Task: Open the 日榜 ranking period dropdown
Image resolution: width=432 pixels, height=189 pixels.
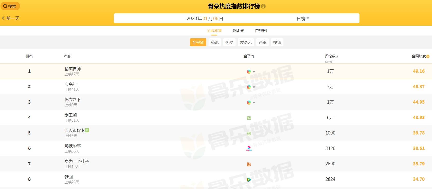Action: [303, 19]
